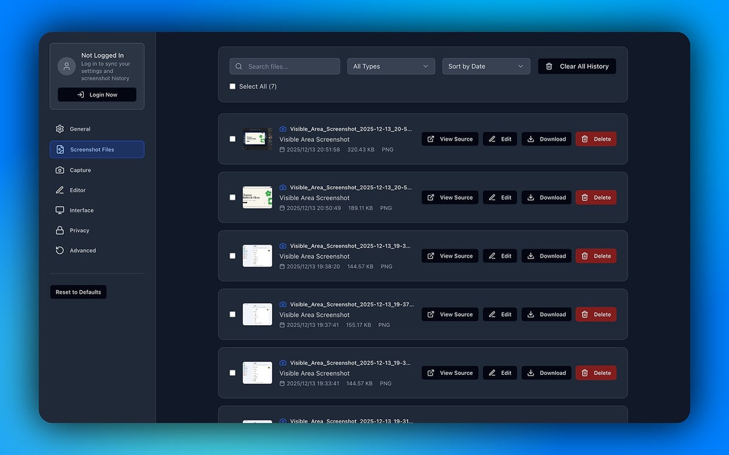Viewport: 729px width, 455px height.
Task: Open the Sort by Date dropdown
Action: click(486, 66)
